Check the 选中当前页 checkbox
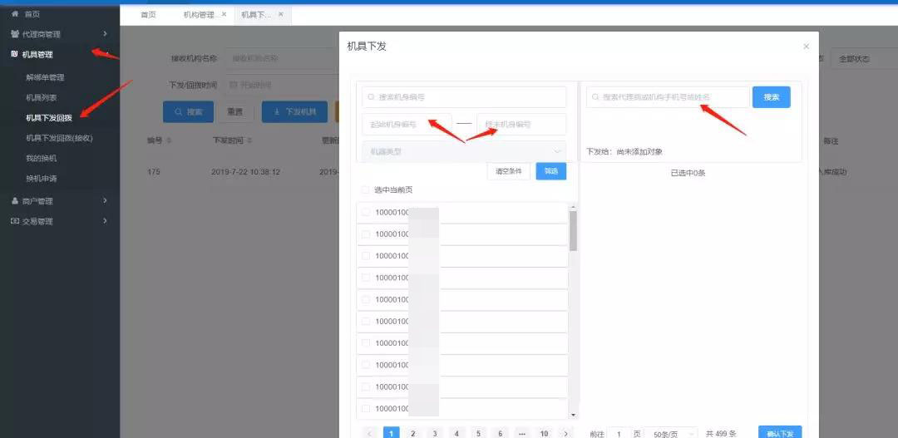898x438 pixels. click(x=365, y=189)
